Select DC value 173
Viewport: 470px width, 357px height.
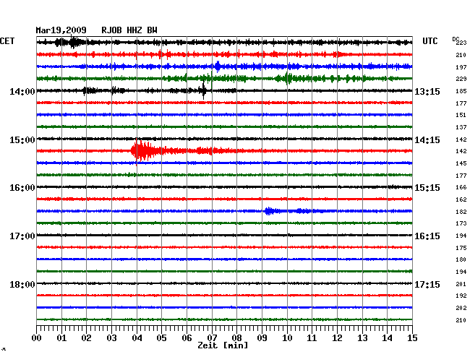[461, 223]
